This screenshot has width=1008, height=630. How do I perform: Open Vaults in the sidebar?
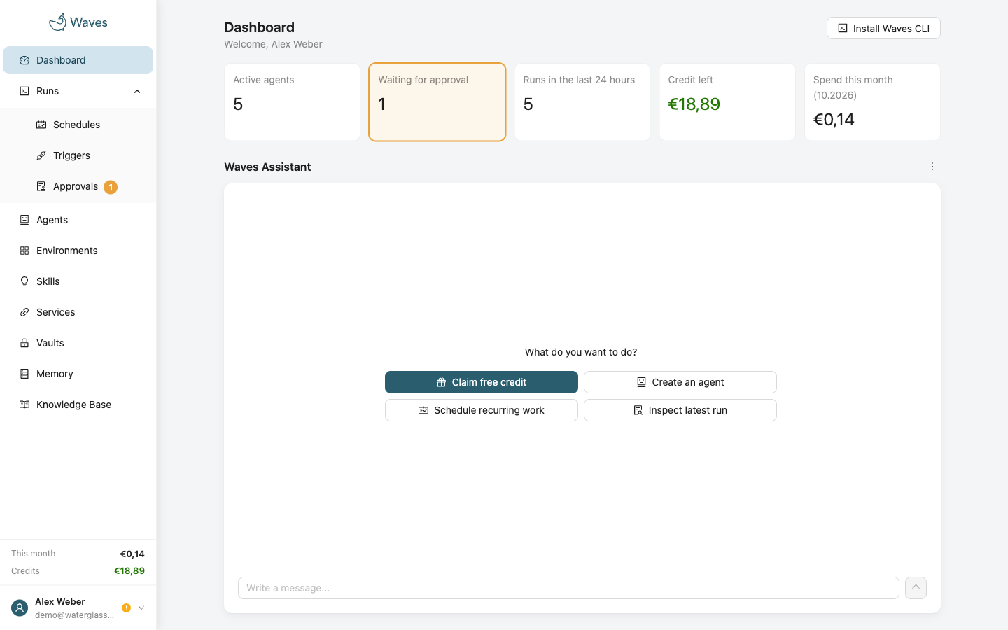pos(78,343)
